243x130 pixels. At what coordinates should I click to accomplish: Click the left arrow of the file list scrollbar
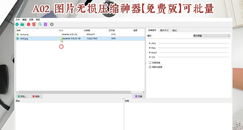pyautogui.click(x=17, y=92)
